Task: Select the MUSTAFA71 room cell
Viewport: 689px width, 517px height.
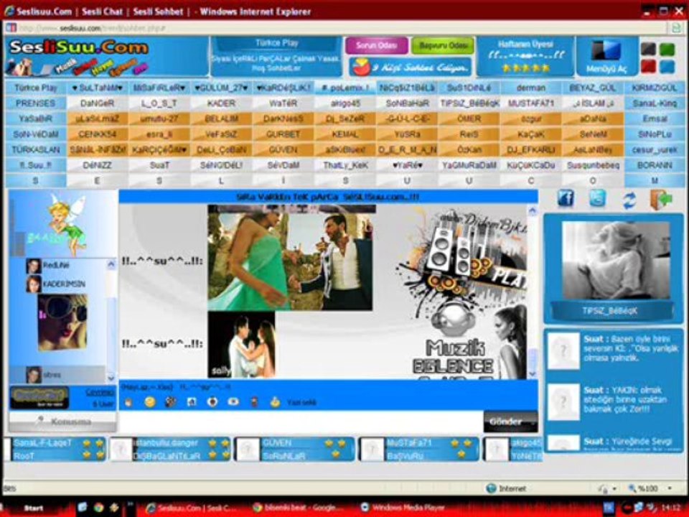Action: point(531,103)
